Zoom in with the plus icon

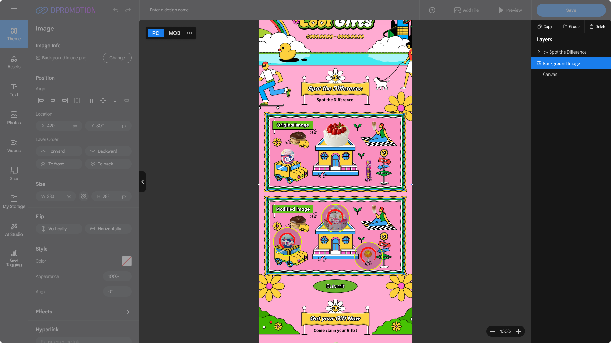pos(519,331)
